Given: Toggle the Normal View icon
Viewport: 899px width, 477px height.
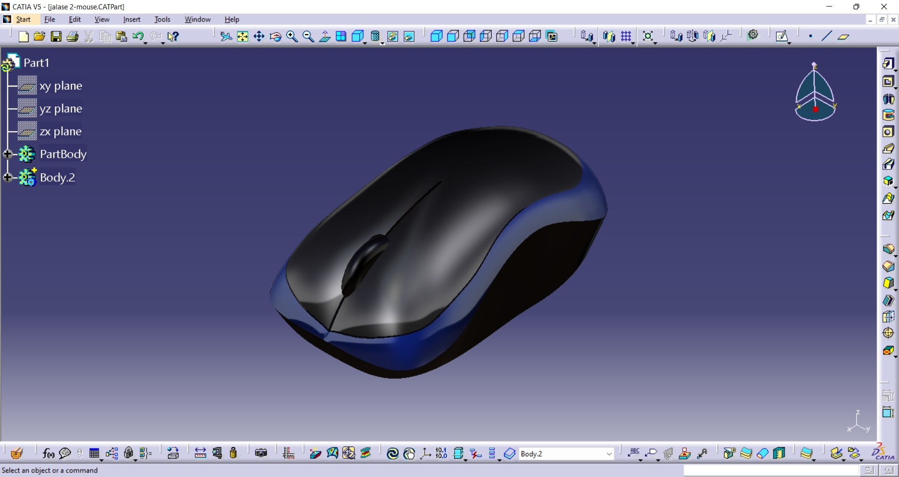Looking at the screenshot, I should coord(324,37).
